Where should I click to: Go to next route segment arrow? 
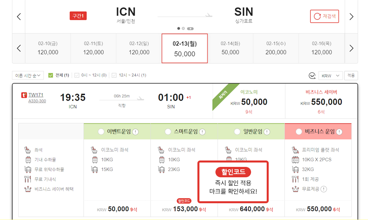coord(351,17)
